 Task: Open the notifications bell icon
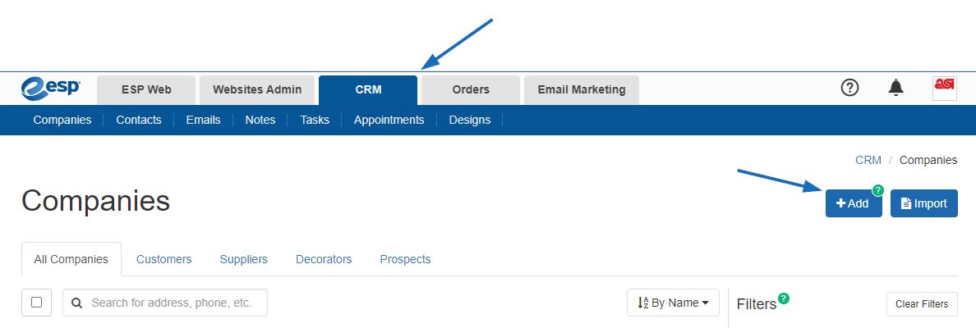pyautogui.click(x=895, y=89)
